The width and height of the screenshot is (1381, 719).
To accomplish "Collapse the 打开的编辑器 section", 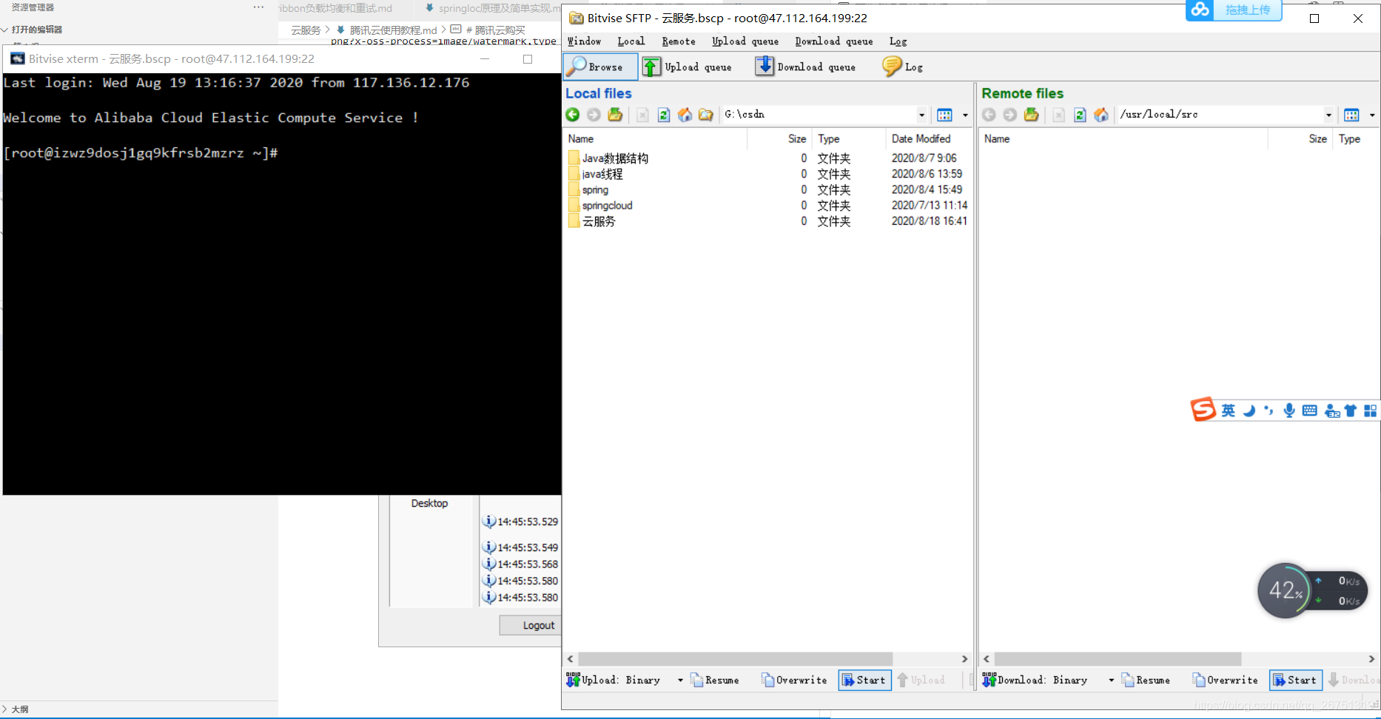I will pyautogui.click(x=6, y=30).
